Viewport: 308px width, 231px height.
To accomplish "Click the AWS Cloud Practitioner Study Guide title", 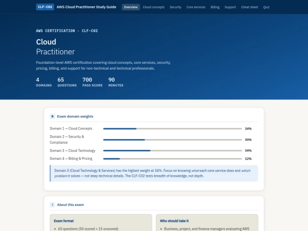I will [x=87, y=7].
